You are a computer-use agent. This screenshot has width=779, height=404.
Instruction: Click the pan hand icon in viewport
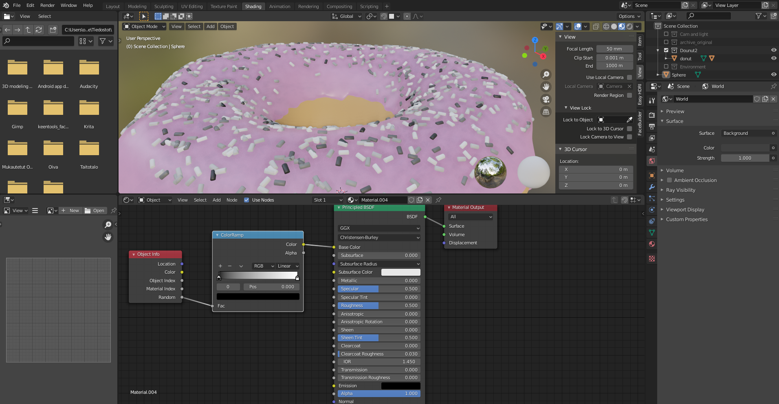(x=546, y=87)
